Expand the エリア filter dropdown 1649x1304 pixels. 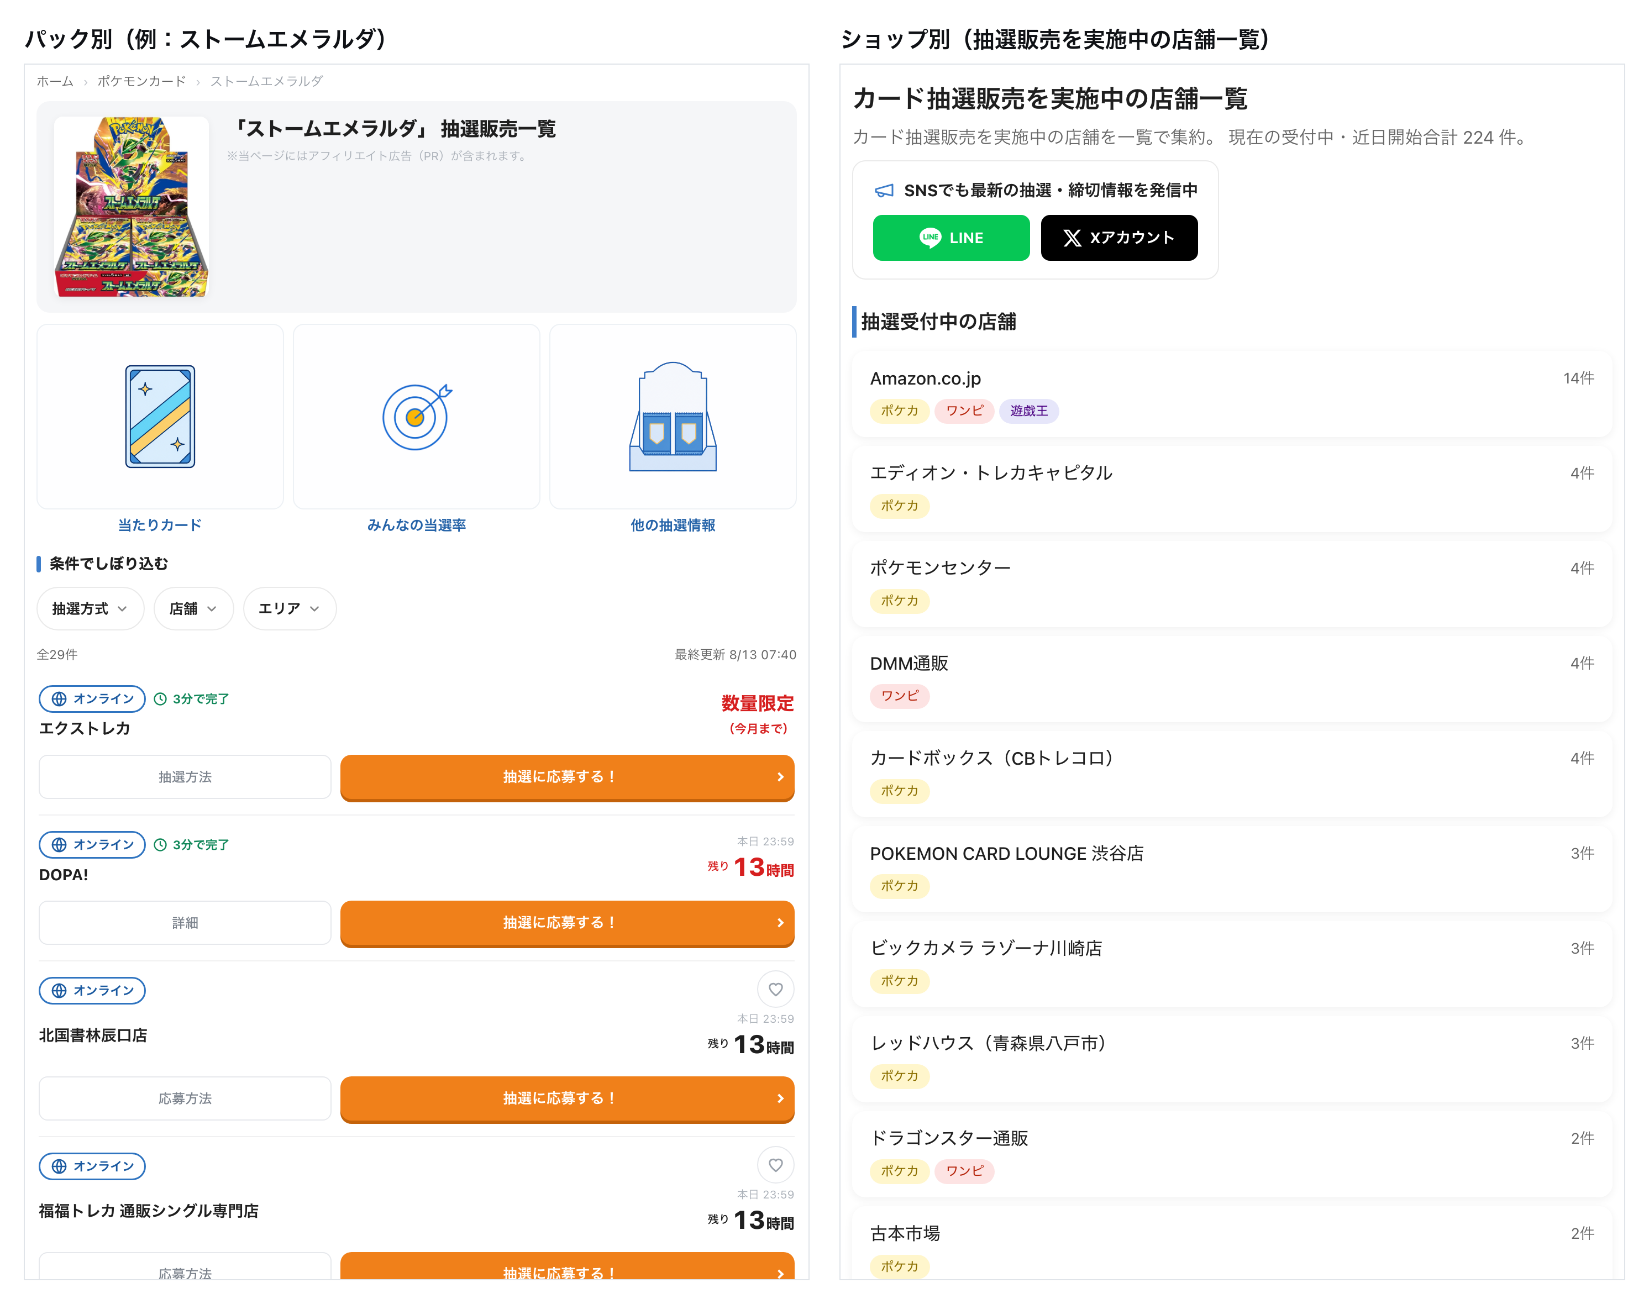pyautogui.click(x=290, y=608)
